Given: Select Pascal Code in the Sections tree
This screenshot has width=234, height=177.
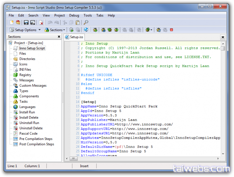Looking at the screenshot, I should pyautogui.click(x=28, y=134).
